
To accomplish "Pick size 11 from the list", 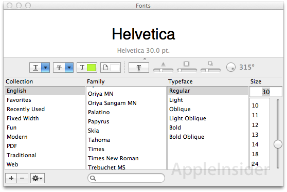I will coord(260,115).
